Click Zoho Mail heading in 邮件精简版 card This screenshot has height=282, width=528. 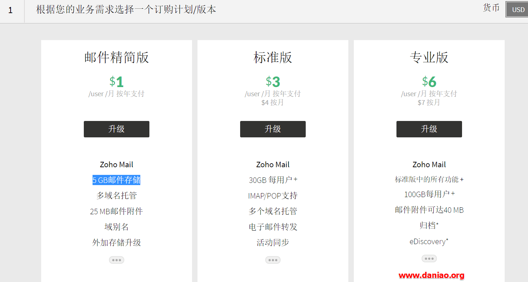(117, 165)
